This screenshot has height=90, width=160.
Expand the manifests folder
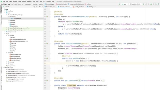[x=5, y=11]
